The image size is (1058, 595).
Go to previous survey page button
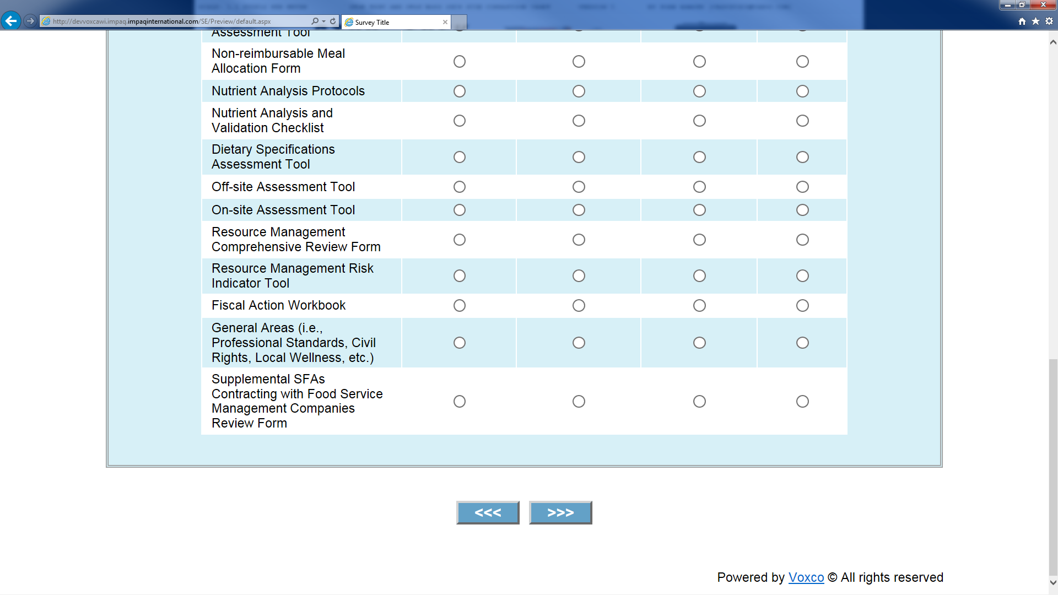[488, 512]
